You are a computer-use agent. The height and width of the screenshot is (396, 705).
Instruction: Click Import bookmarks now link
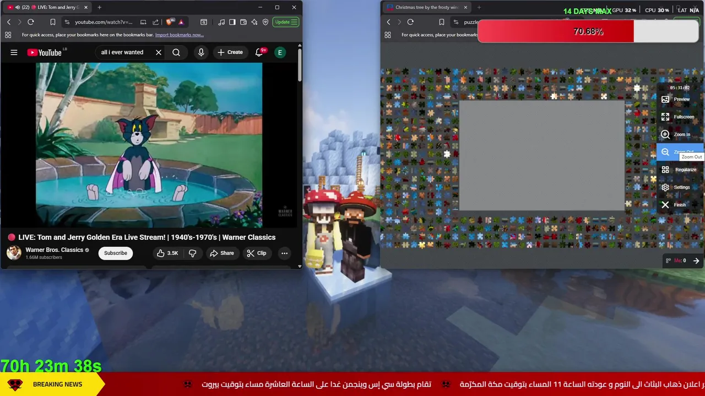tap(180, 35)
